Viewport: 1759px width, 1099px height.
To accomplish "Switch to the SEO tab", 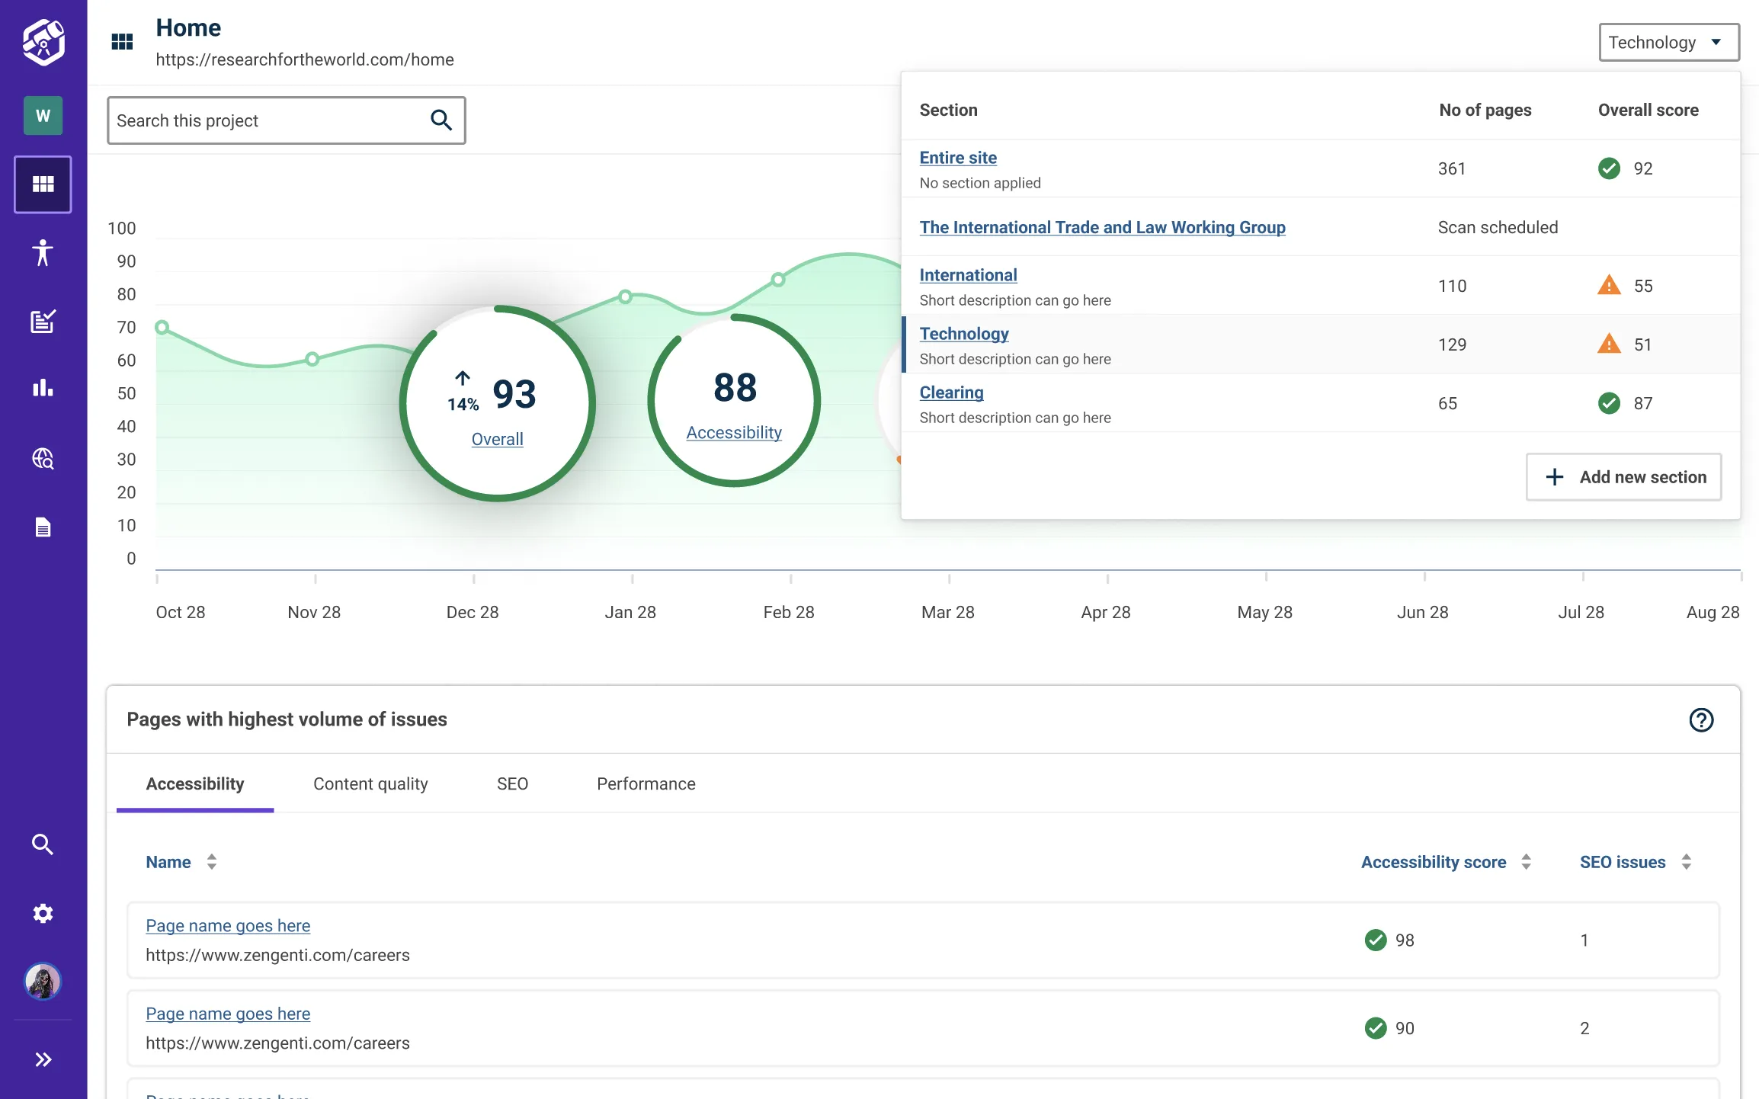I will click(x=512, y=783).
